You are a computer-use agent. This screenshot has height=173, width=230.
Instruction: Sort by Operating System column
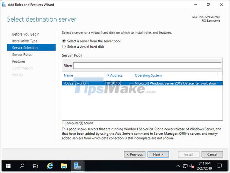[x=148, y=75]
